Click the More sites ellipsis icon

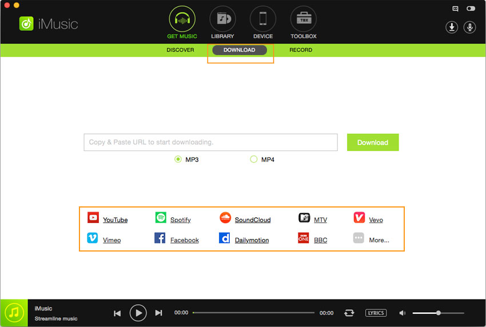[x=358, y=238]
